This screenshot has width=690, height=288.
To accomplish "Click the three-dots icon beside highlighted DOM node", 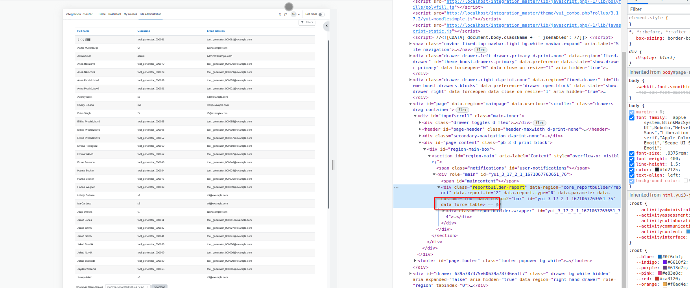I will pyautogui.click(x=396, y=188).
